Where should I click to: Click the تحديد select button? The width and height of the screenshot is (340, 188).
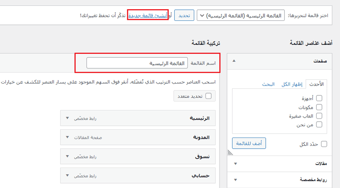pyautogui.click(x=184, y=16)
